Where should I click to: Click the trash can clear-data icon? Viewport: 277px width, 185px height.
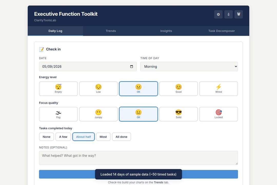coord(239,14)
